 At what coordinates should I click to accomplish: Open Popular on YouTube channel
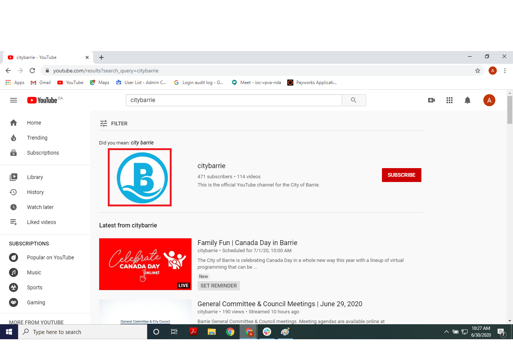point(45,257)
